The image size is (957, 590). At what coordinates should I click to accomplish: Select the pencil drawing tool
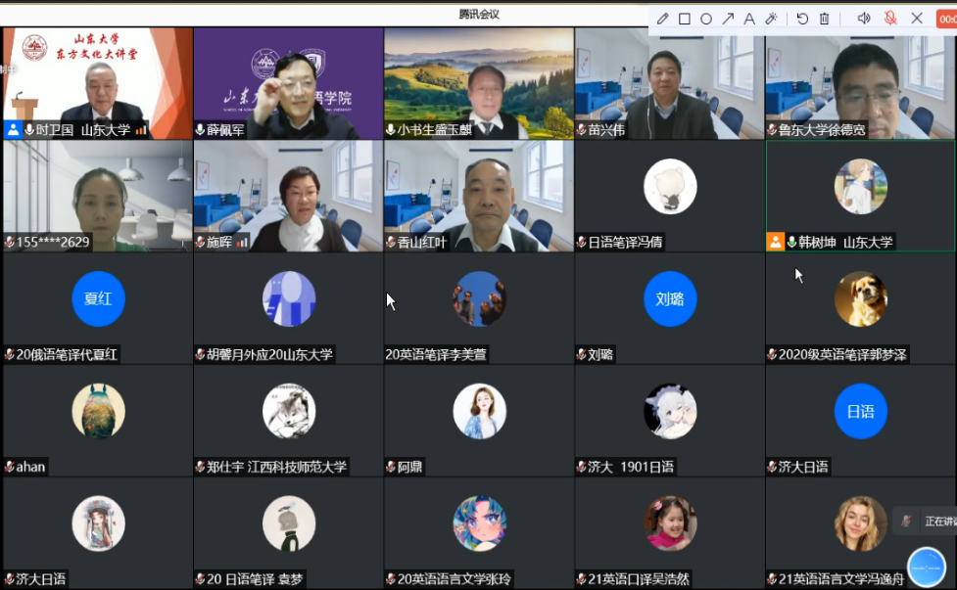[x=663, y=19]
